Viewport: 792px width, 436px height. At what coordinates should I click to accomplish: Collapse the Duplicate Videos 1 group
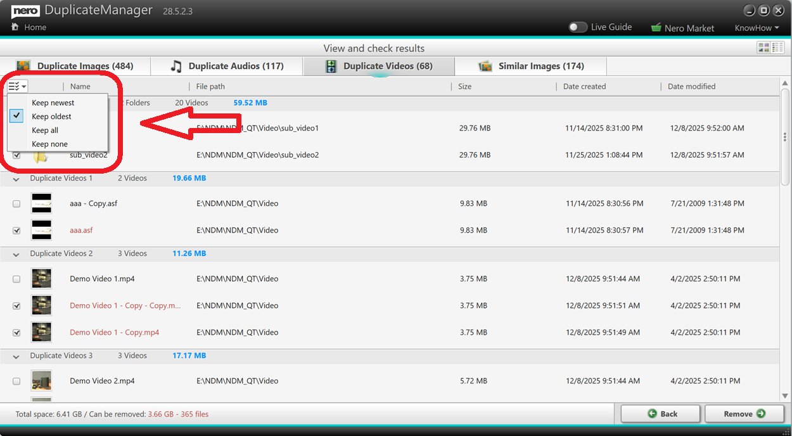(16, 179)
